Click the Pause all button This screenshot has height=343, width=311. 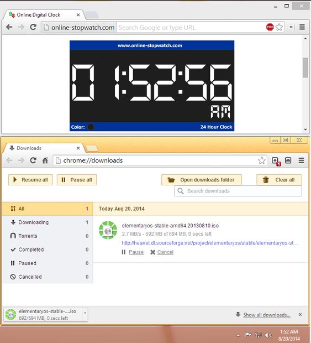tap(77, 180)
